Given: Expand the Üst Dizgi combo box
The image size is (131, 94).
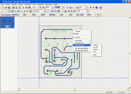Looking at the screenshot, I should (45, 11).
